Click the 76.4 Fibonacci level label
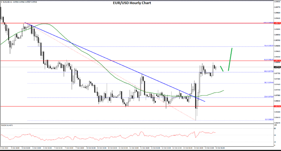Viewport: 281px width, 151px height. (269, 46)
